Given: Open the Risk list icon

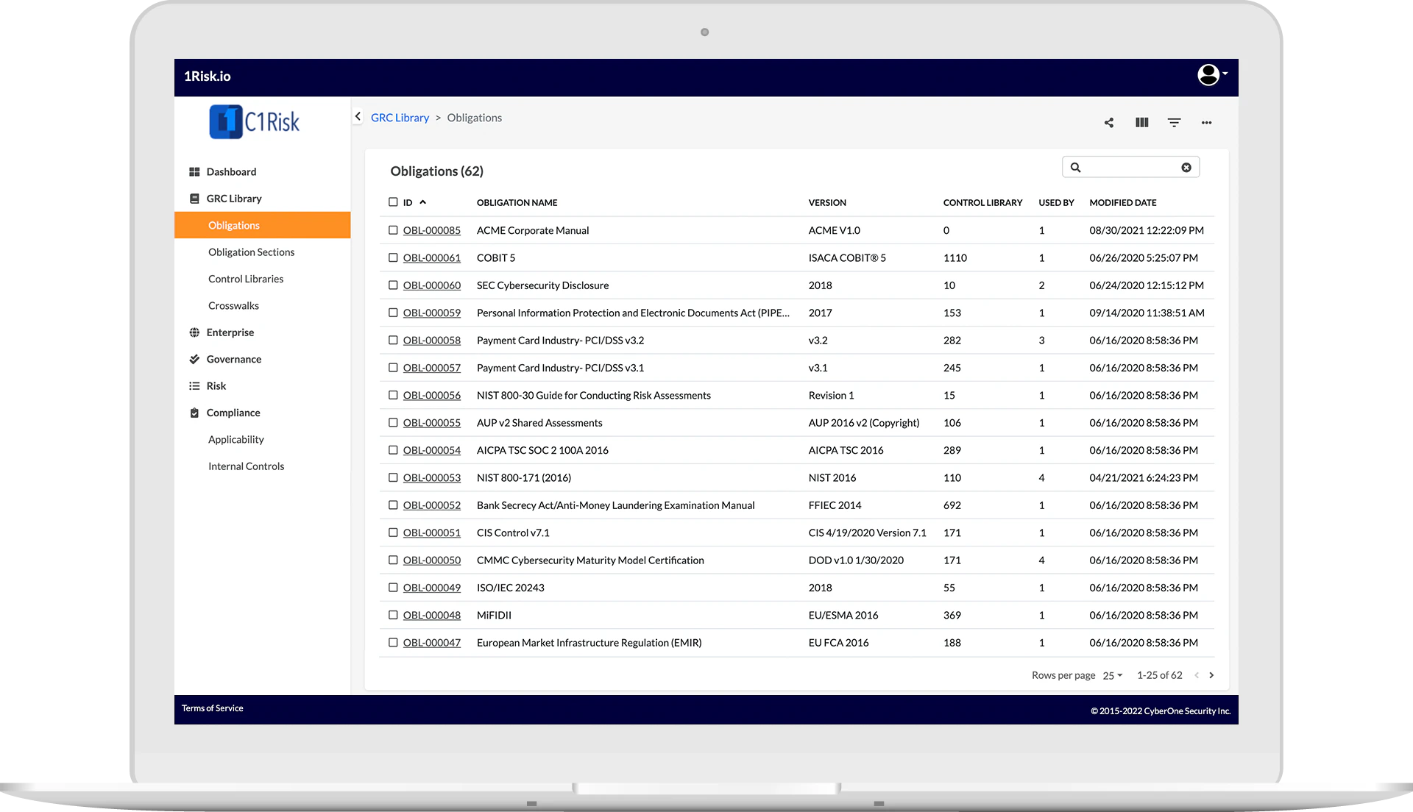Looking at the screenshot, I should tap(194, 385).
